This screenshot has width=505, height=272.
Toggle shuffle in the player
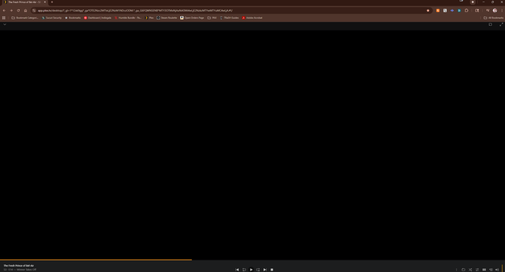pyautogui.click(x=470, y=269)
